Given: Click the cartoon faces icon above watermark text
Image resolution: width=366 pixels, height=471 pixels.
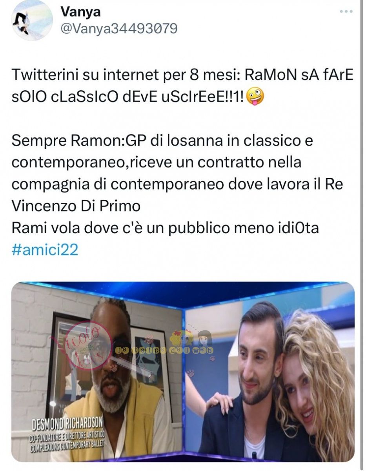Looking at the screenshot, I should coord(190,338).
